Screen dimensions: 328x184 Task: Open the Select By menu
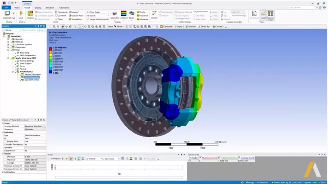(x=204, y=26)
